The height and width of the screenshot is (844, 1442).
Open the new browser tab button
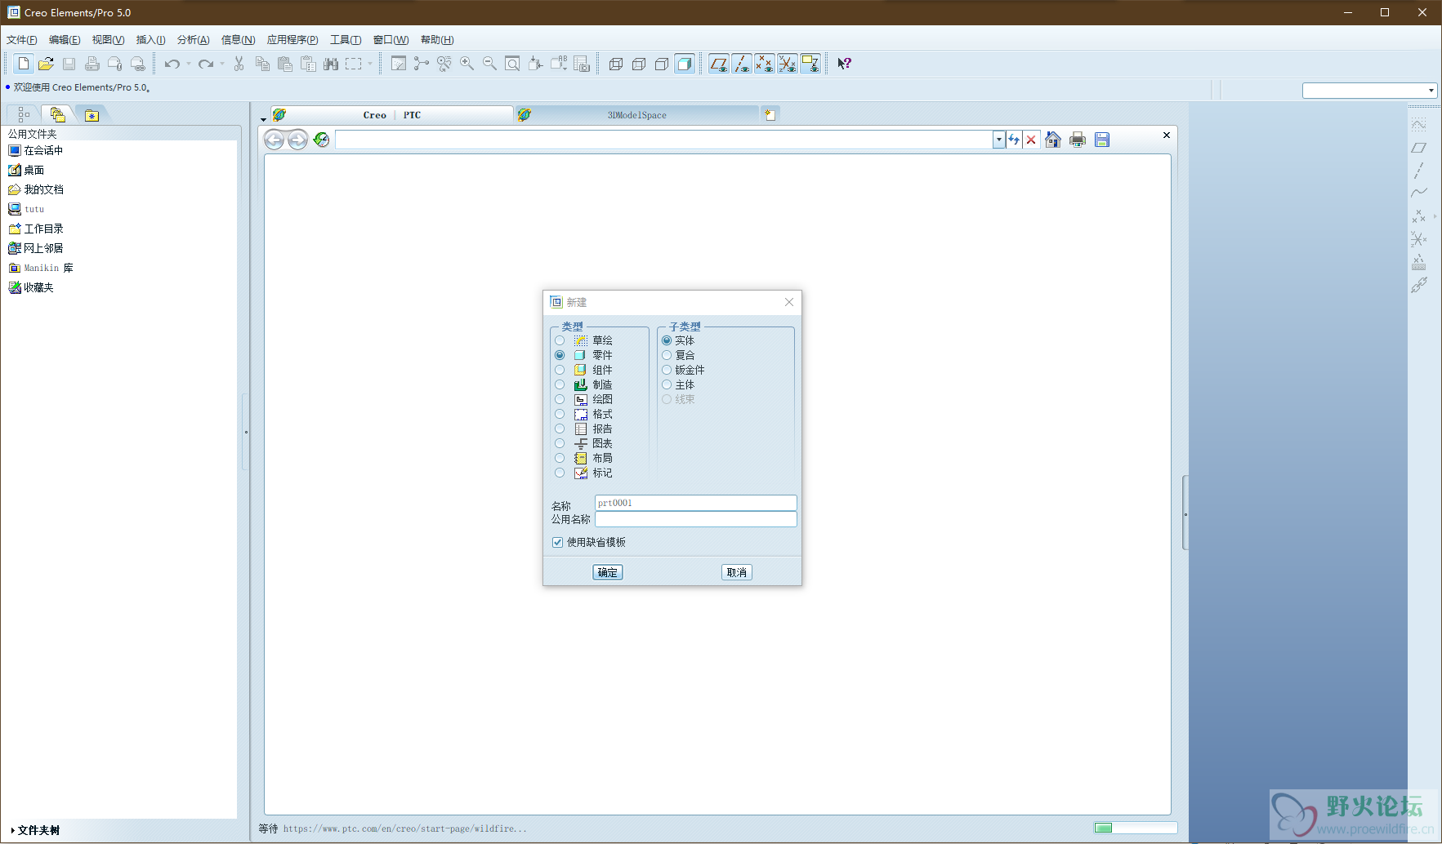tap(770, 115)
